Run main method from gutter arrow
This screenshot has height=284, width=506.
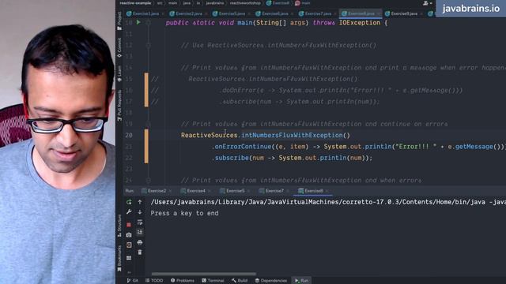[138, 23]
